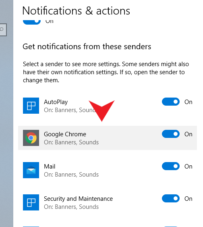Toggle Security and Maintenance notifications off
203x227 pixels.
point(171,198)
